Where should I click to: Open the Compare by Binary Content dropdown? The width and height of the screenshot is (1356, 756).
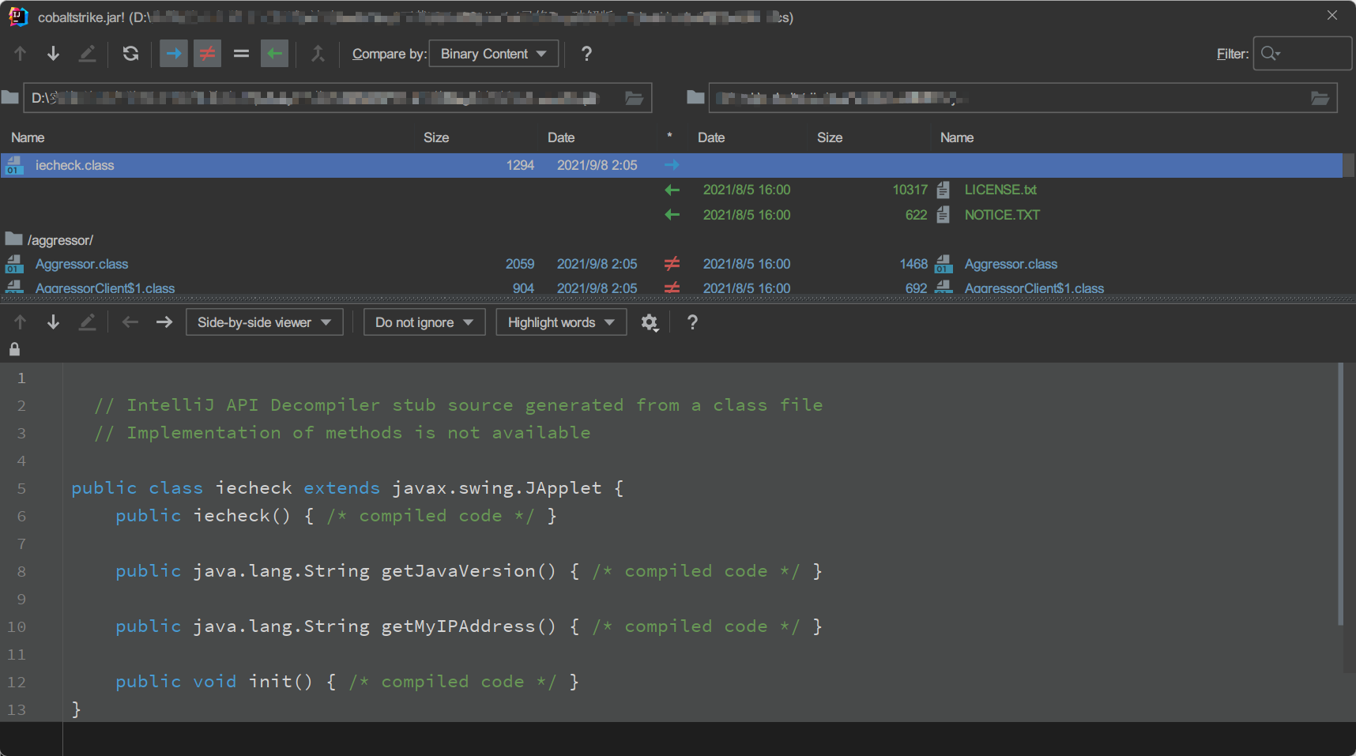[x=494, y=54]
